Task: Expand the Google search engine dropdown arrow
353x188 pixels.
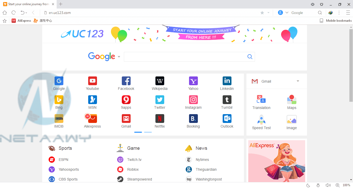Action: point(119,57)
